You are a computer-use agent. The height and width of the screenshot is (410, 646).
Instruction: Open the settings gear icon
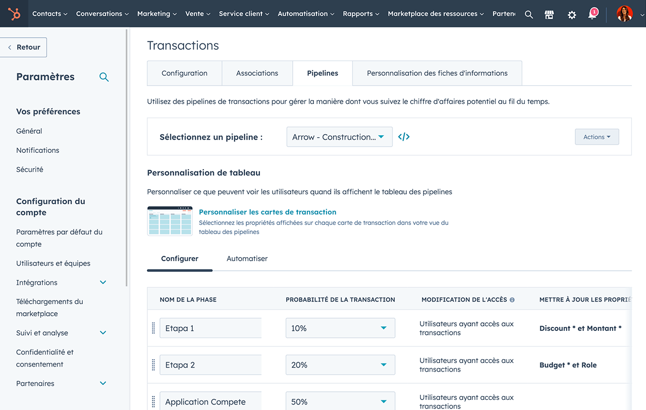click(x=571, y=14)
